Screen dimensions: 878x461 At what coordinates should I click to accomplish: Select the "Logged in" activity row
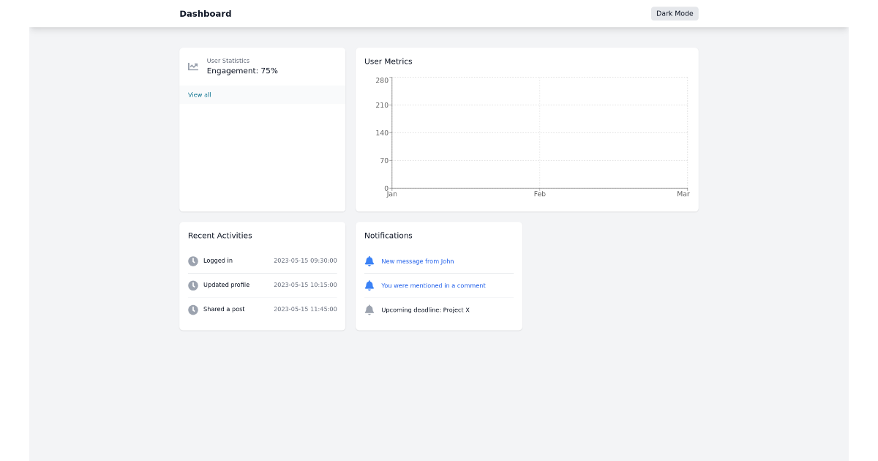[x=218, y=260]
